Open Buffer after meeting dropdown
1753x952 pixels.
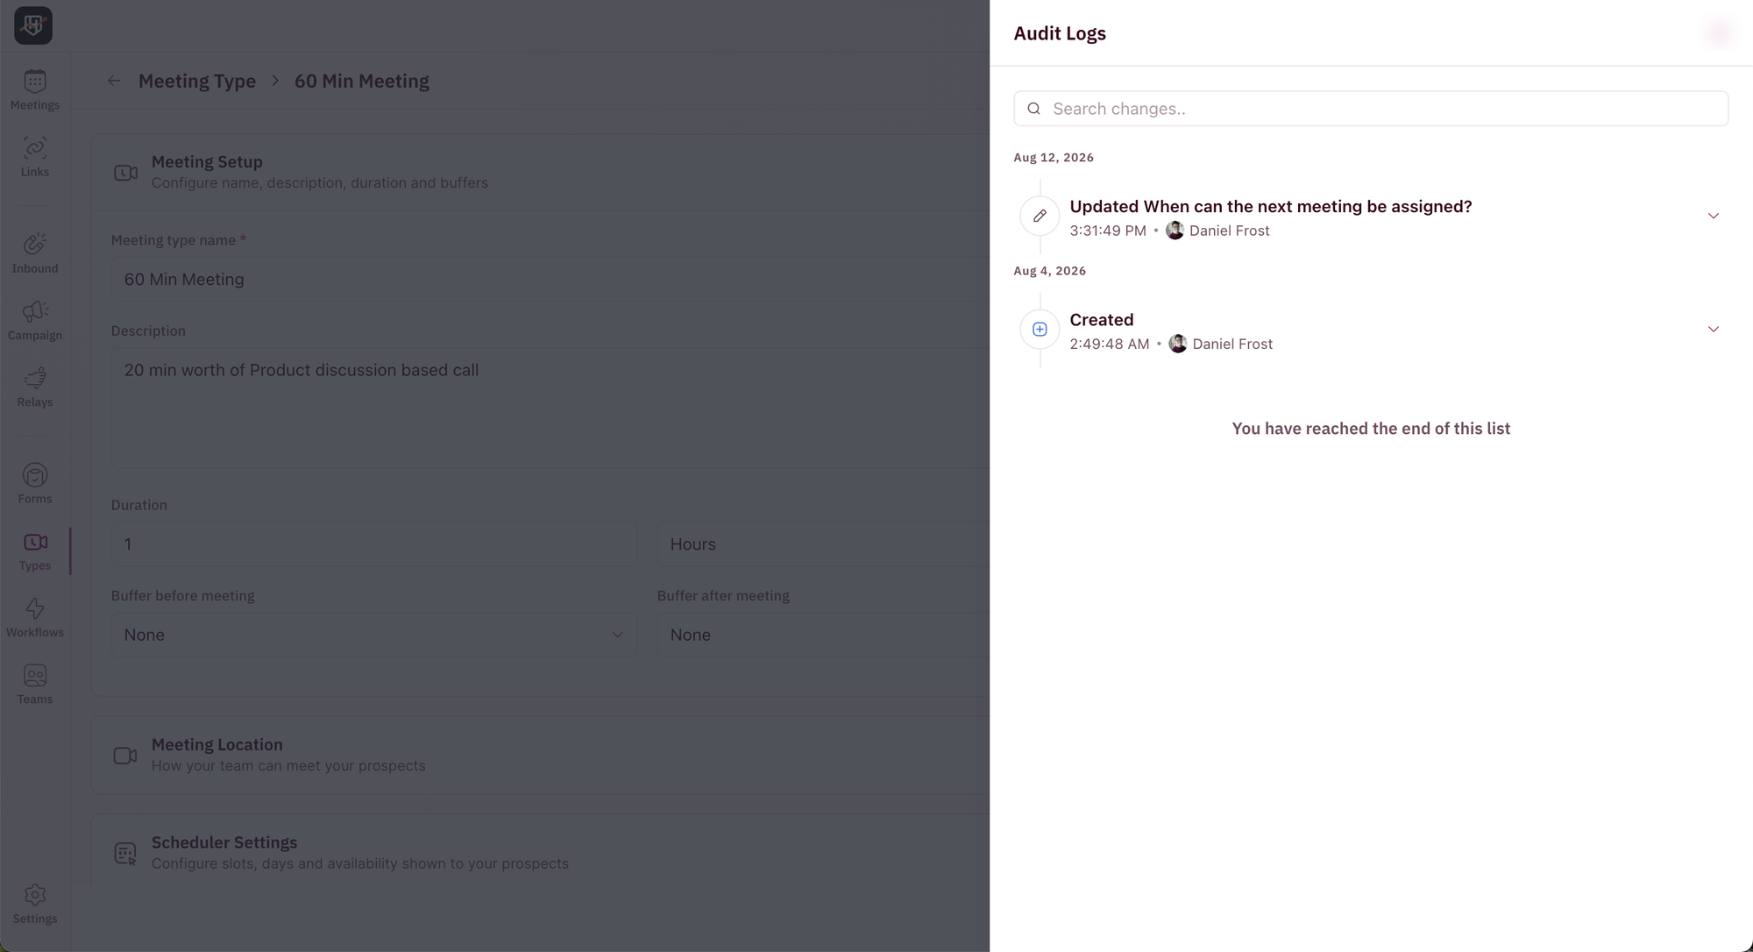823,635
